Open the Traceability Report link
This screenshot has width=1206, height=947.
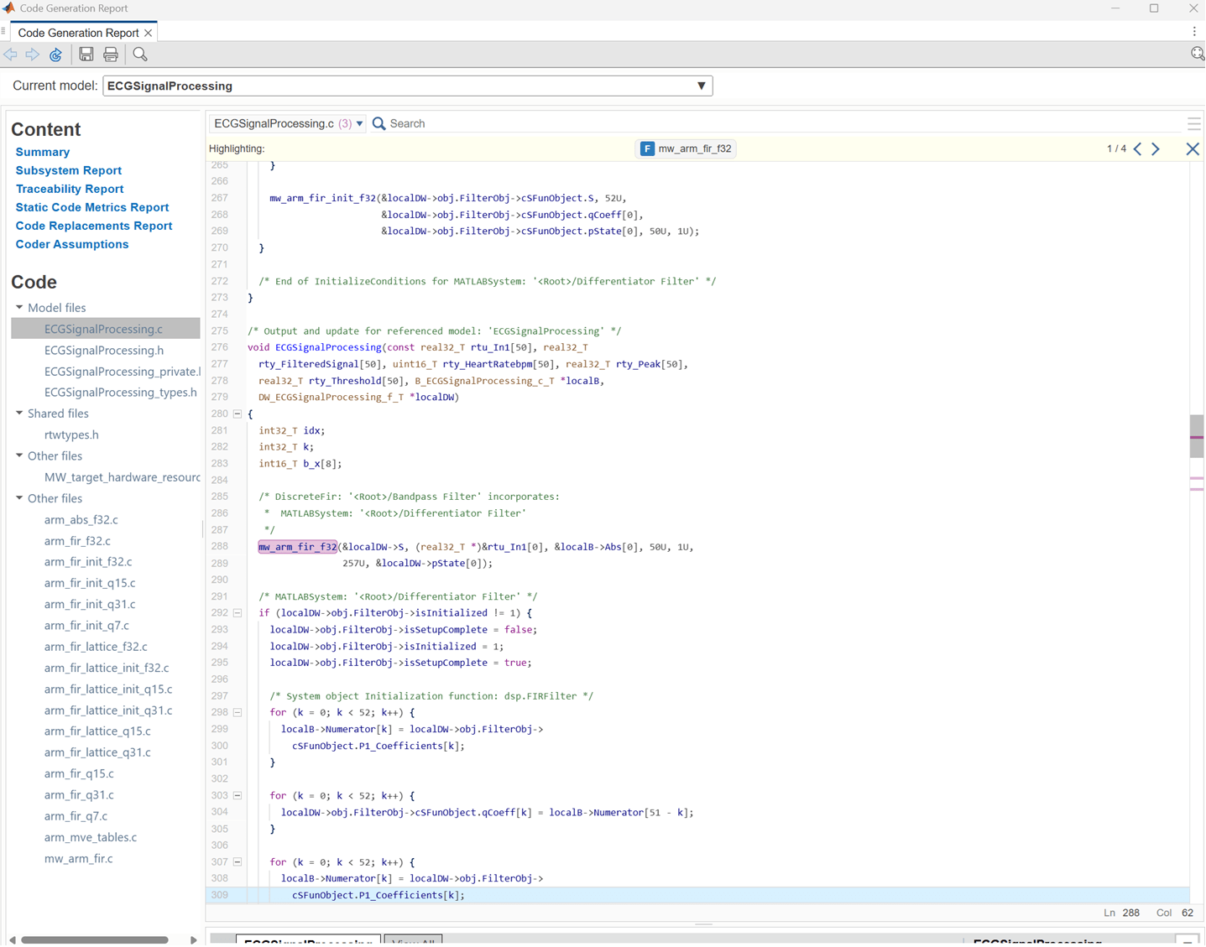click(70, 189)
